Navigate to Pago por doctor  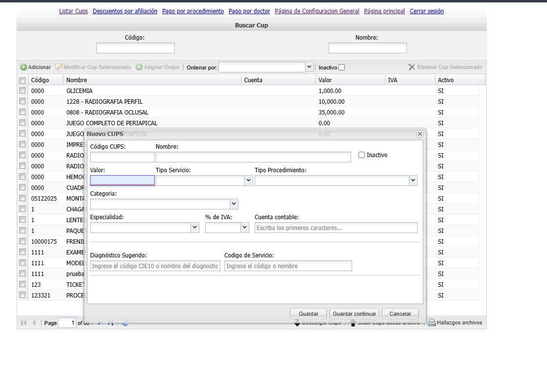tap(249, 11)
